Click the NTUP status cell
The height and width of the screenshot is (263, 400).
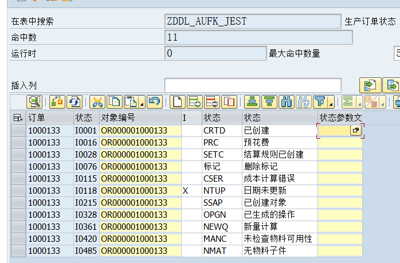click(222, 191)
